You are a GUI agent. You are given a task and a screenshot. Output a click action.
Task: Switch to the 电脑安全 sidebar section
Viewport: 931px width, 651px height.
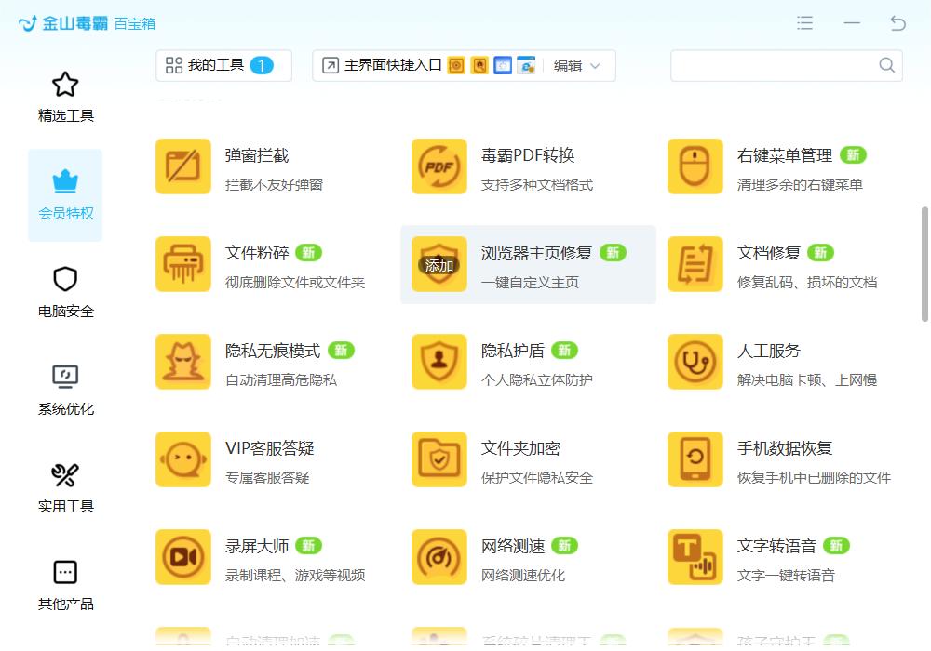(65, 293)
